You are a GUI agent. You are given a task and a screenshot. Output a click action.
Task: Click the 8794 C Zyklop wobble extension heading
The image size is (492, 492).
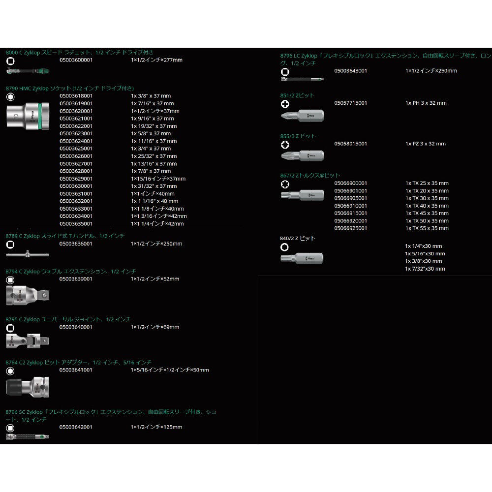click(70, 272)
